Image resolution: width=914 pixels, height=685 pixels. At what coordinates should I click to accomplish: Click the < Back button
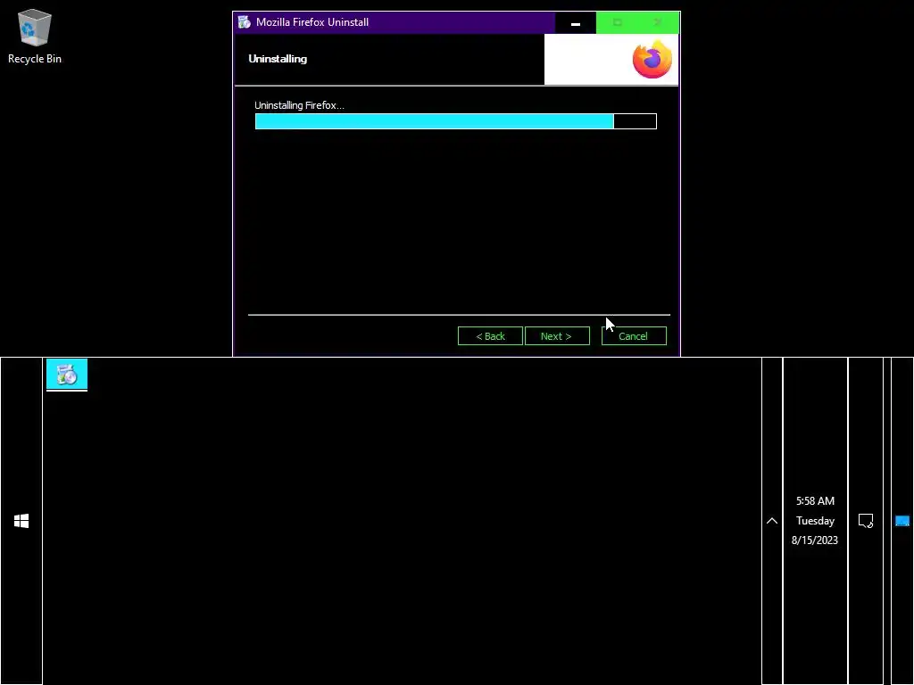pos(490,336)
